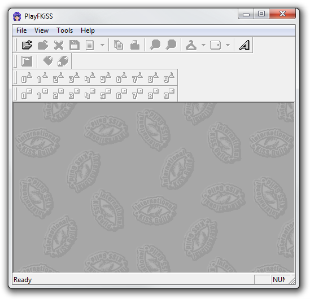
Task: Select hanger set number 6
Action: (x=121, y=78)
